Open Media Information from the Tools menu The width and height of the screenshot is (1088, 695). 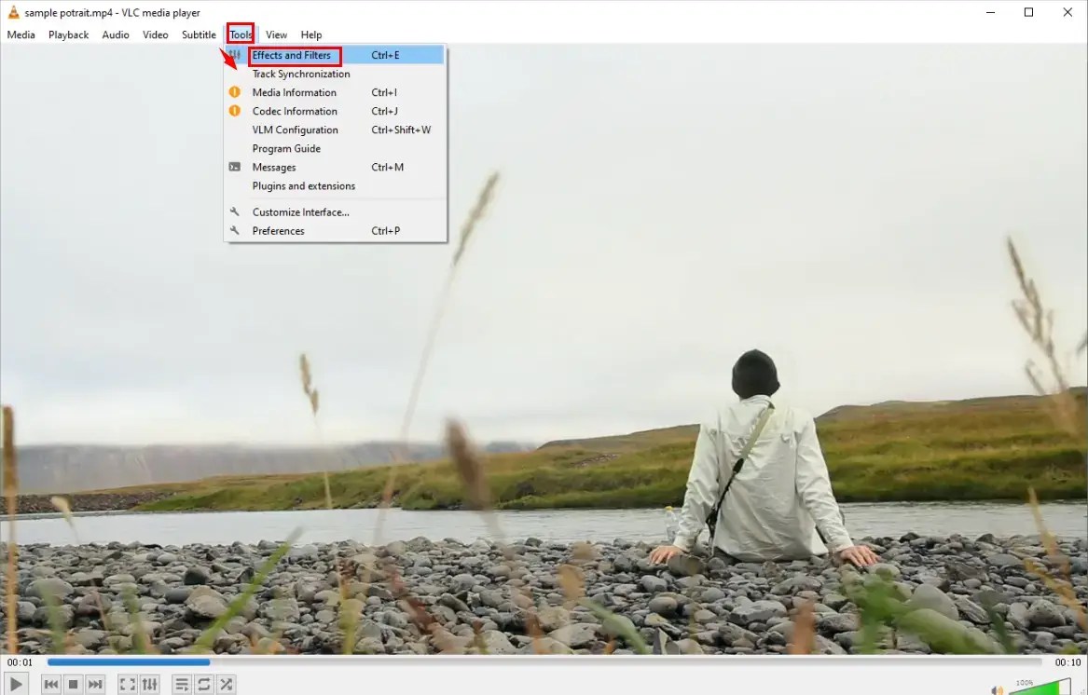(x=294, y=92)
